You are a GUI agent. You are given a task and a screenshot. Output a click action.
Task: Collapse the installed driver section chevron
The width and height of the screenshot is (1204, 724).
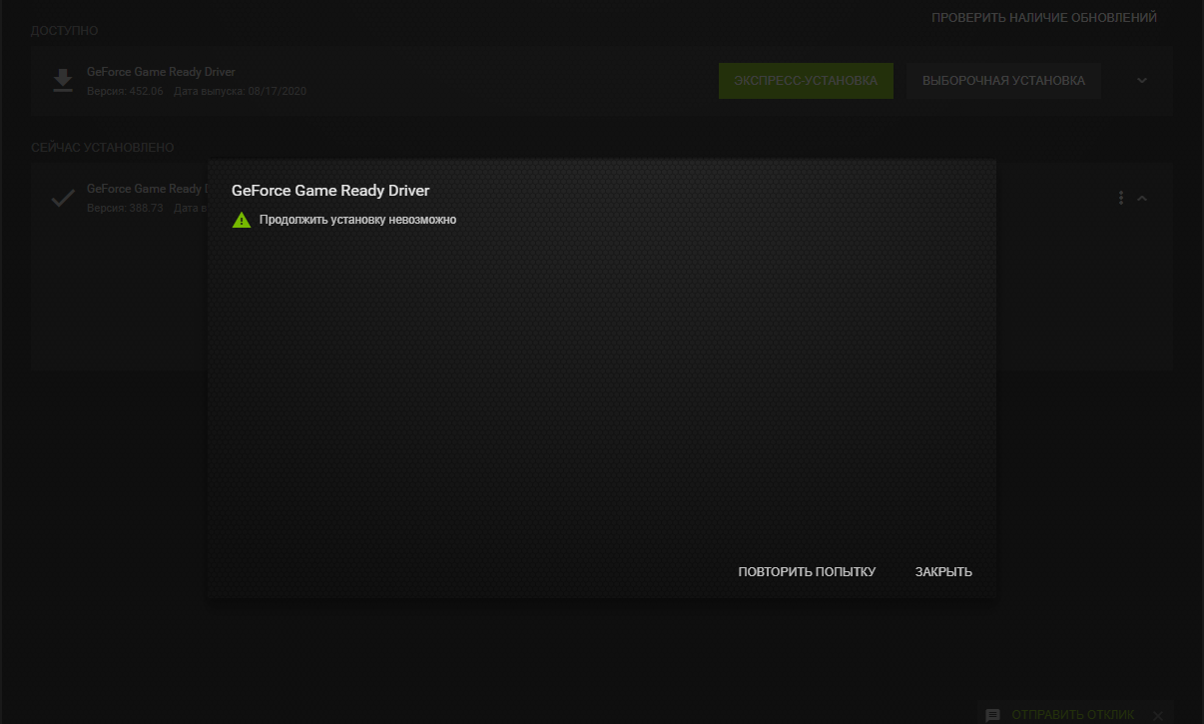(1142, 198)
